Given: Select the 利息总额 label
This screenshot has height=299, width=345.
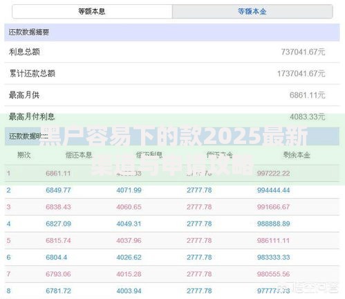Looking at the screenshot, I should (x=24, y=52).
